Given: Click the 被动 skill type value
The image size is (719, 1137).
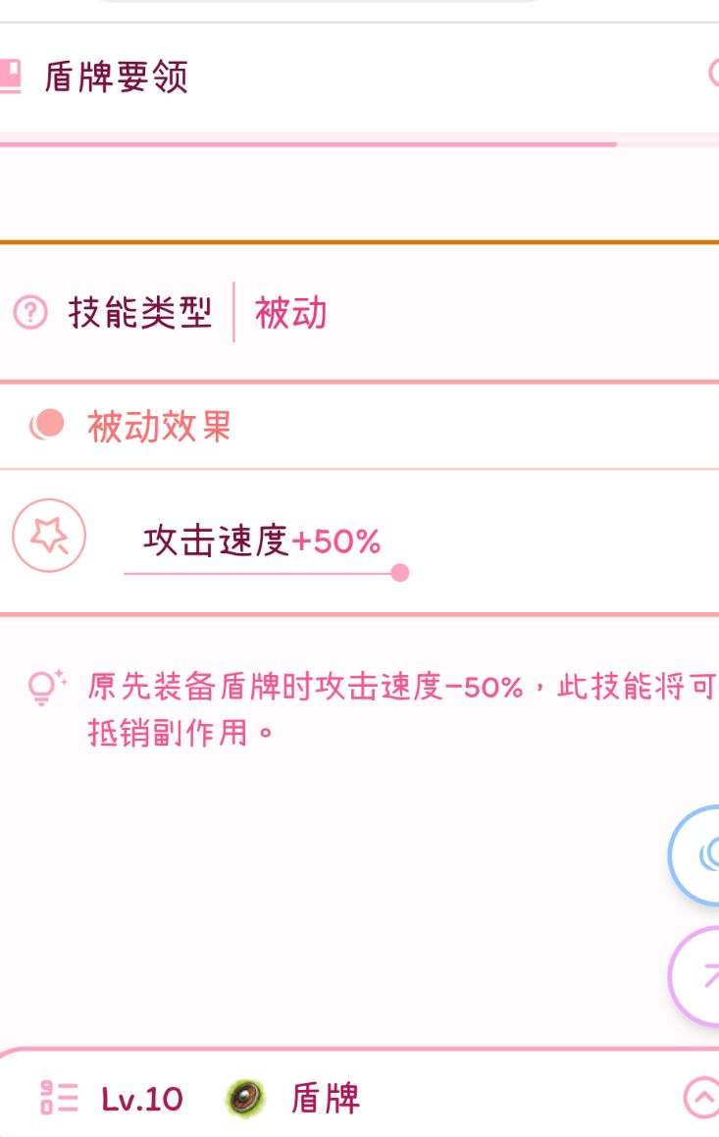Looking at the screenshot, I should tap(290, 314).
